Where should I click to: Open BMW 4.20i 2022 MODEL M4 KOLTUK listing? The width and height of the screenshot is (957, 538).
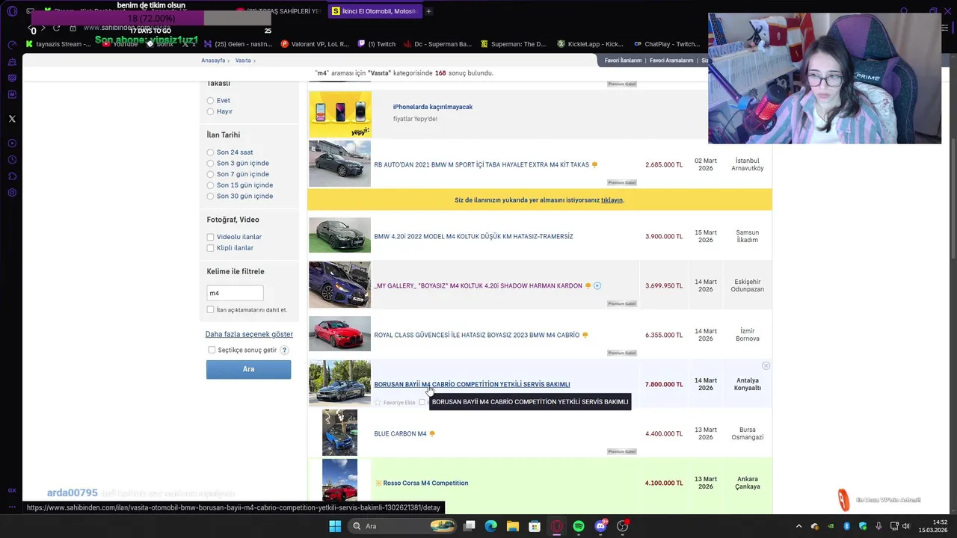click(473, 236)
